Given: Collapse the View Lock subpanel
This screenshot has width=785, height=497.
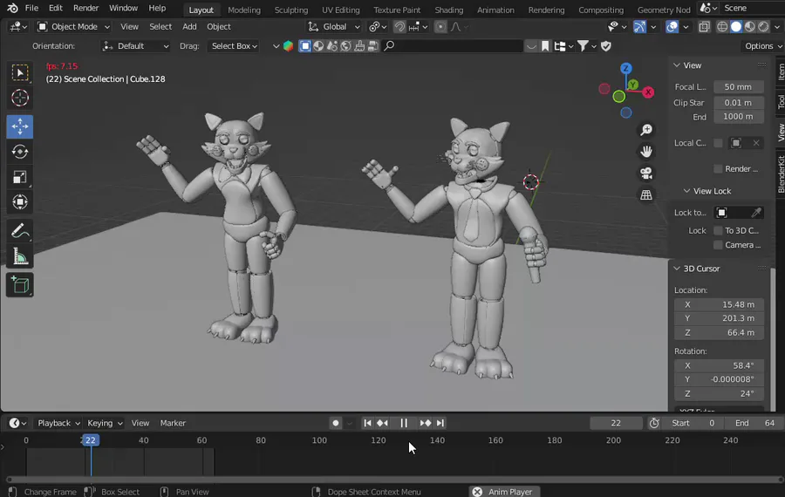Looking at the screenshot, I should click(x=687, y=191).
